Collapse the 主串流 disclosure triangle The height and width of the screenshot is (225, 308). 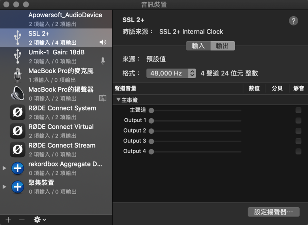[118, 100]
